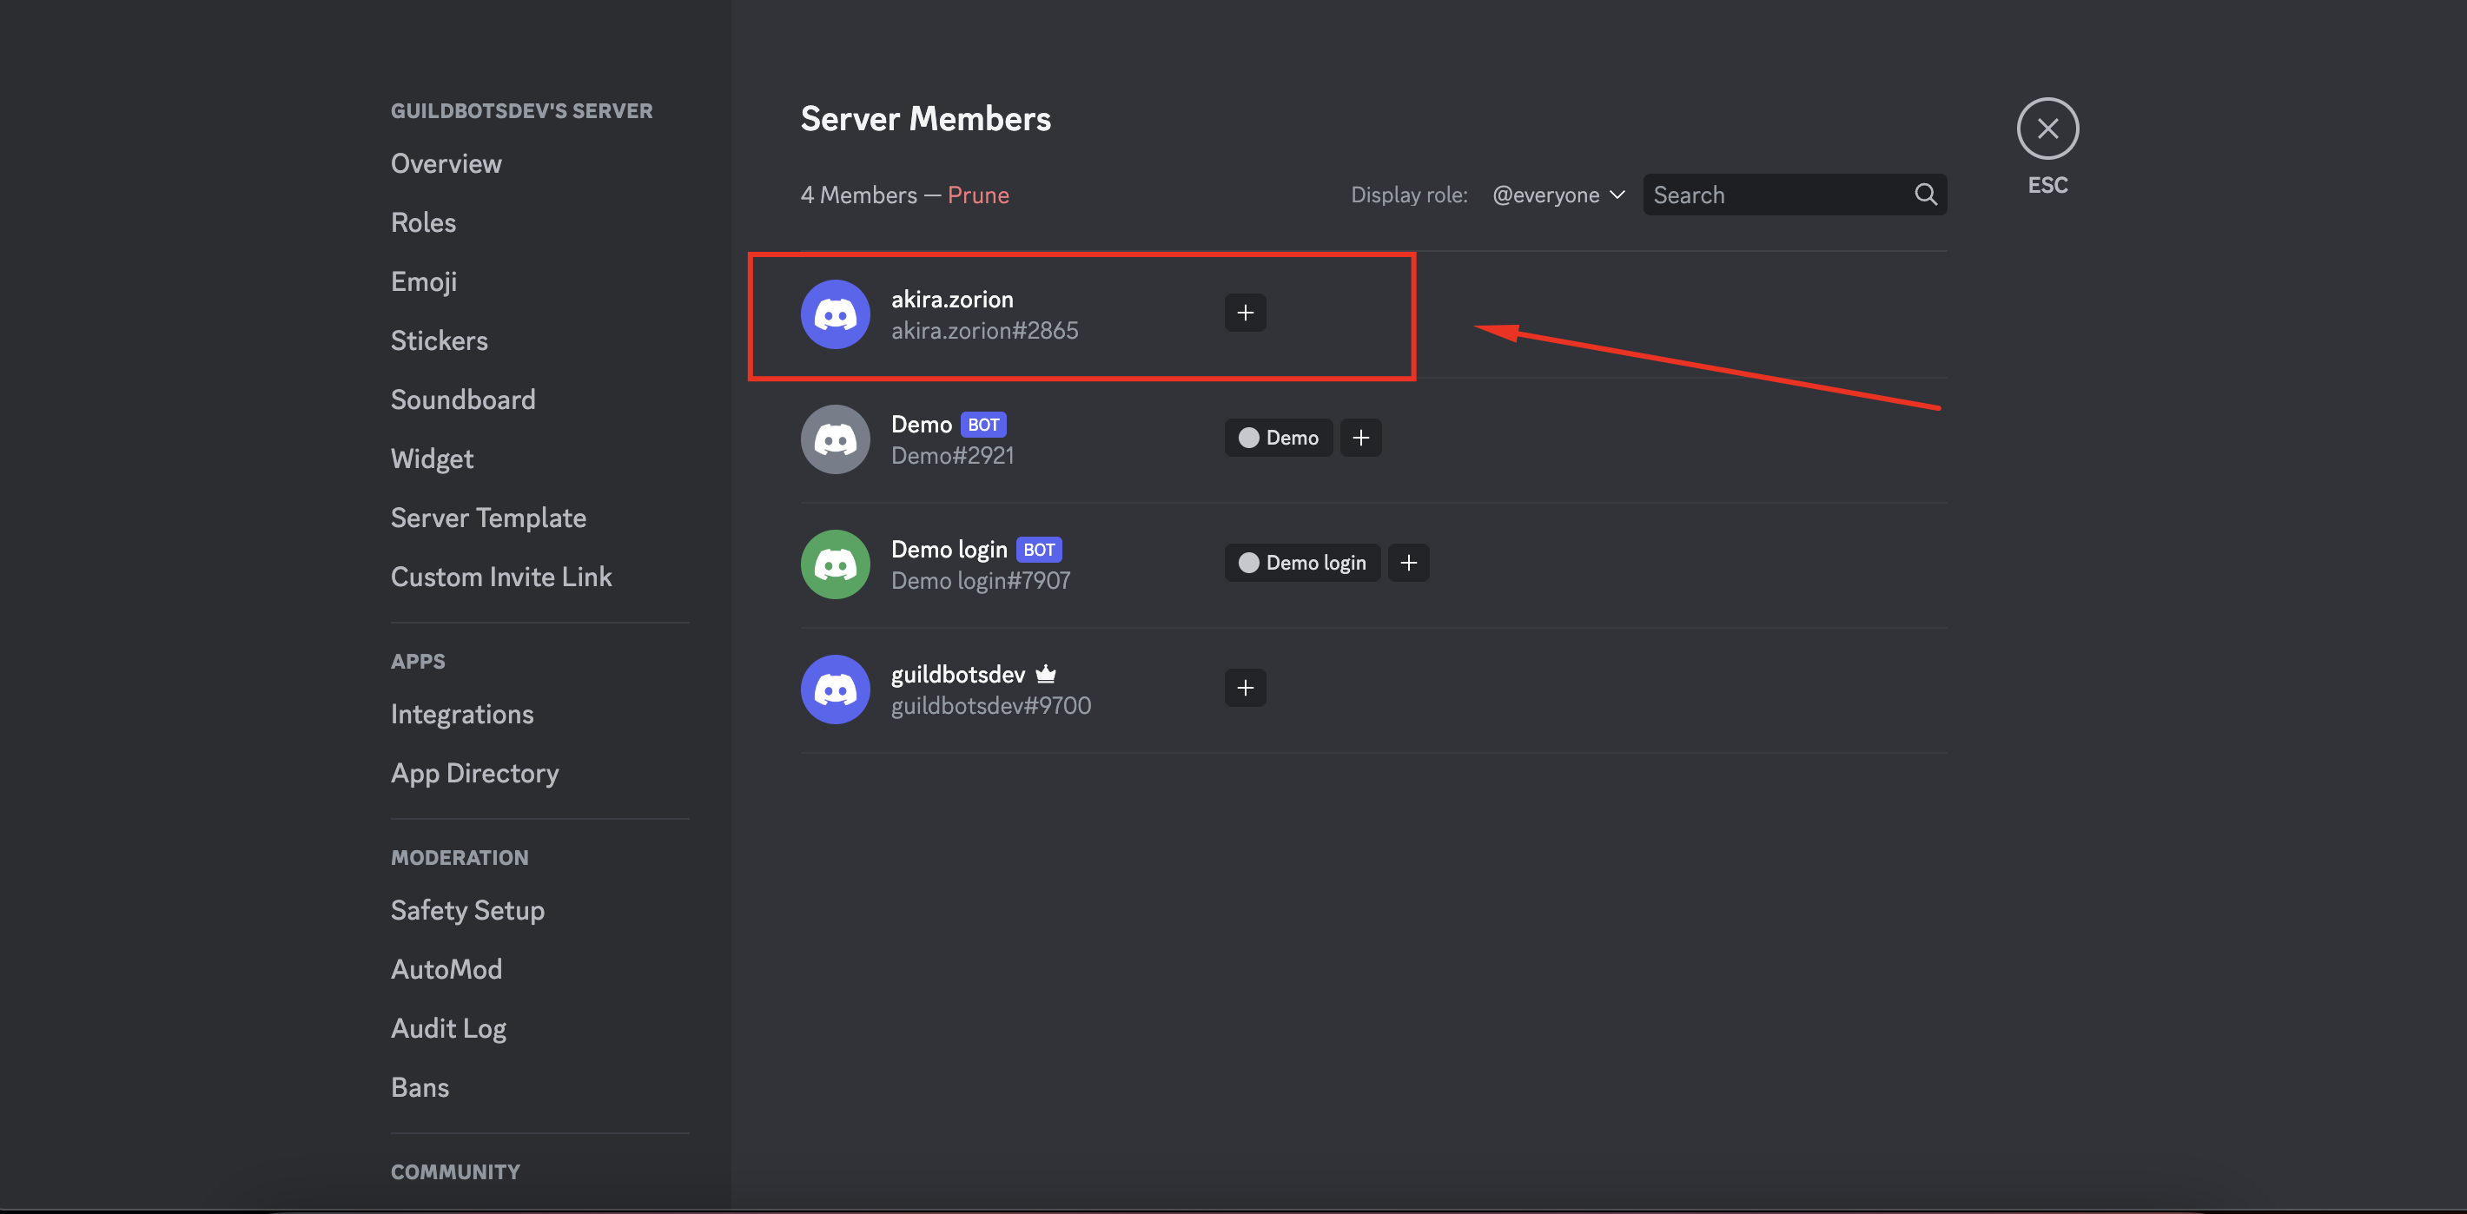Focus the member Search field
Screen dimensions: 2467x1214
tap(1795, 195)
